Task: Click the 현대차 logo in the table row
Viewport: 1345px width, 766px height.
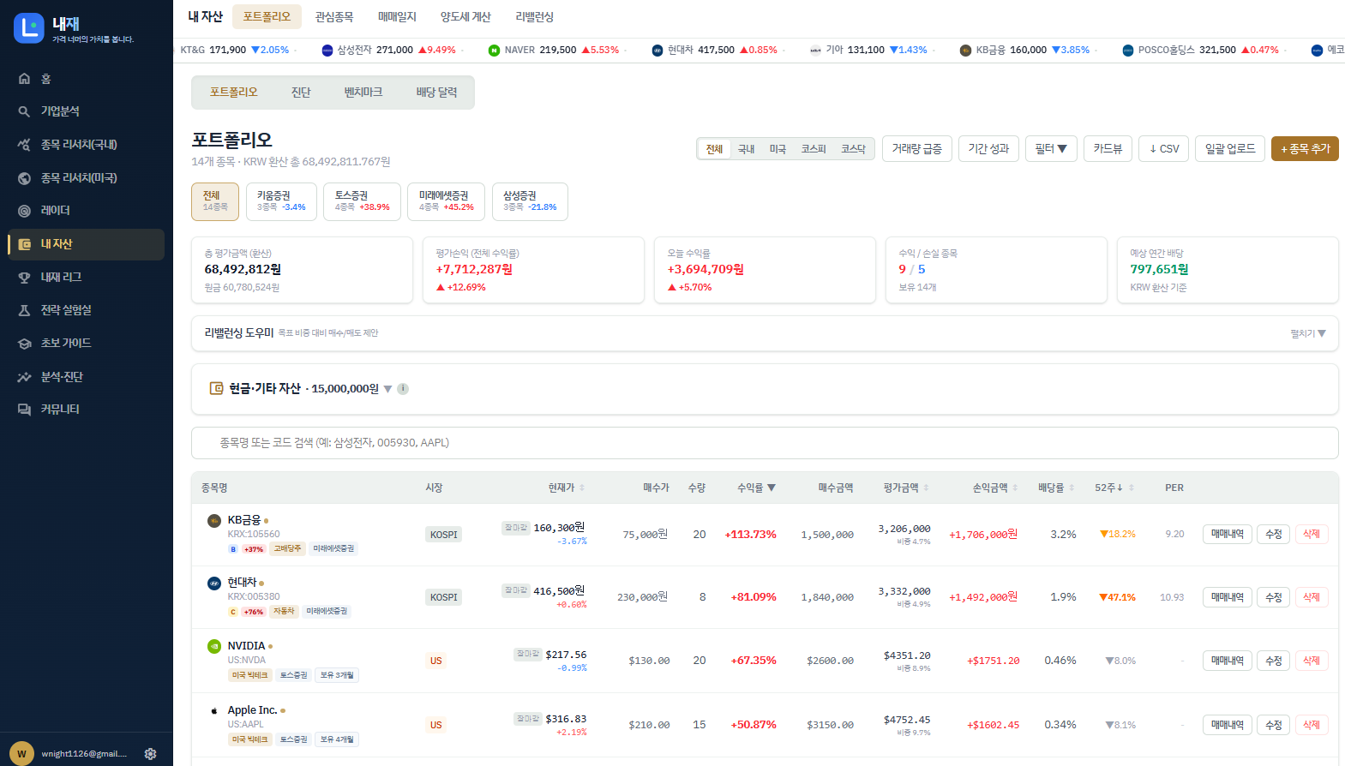Action: (214, 583)
